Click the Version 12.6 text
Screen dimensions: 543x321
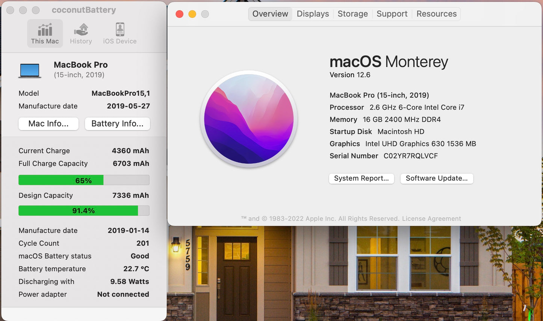pos(350,75)
